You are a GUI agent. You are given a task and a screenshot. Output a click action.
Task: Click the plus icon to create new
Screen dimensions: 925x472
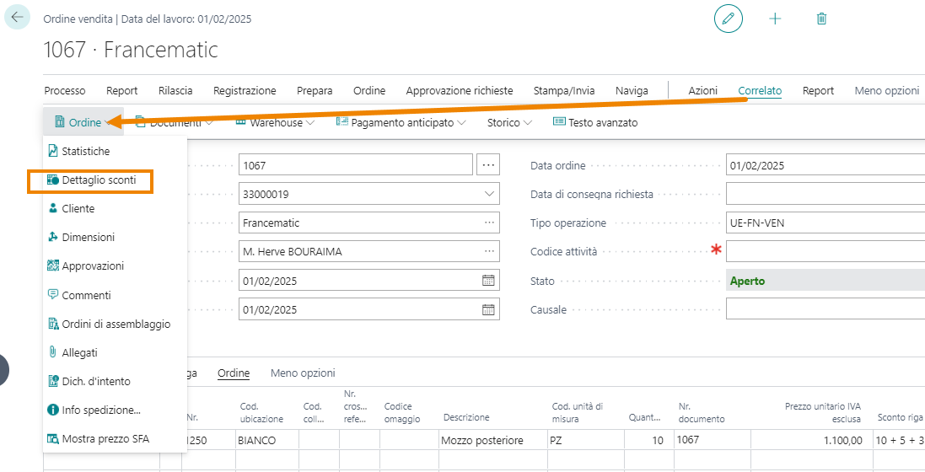point(775,19)
